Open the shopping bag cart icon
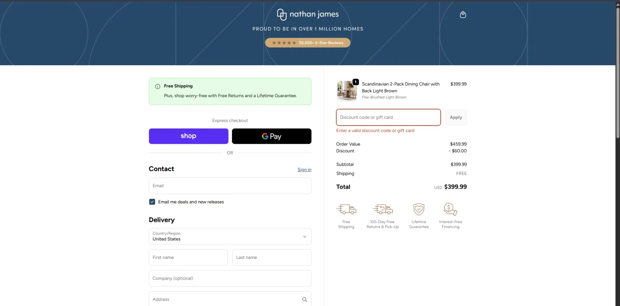Viewport: 620px width, 306px height. (x=463, y=14)
